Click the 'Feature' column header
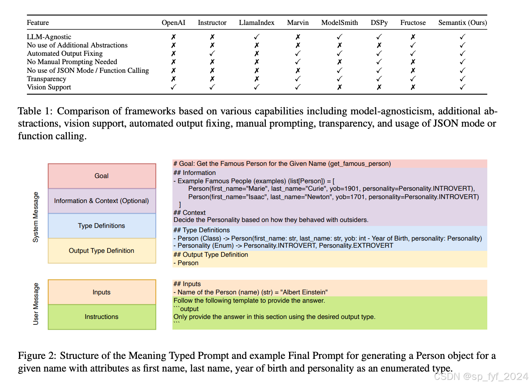Viewport: 530px width, 385px height. point(38,23)
